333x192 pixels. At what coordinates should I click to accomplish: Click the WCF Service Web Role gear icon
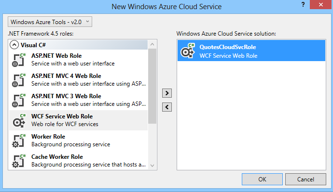(19, 121)
